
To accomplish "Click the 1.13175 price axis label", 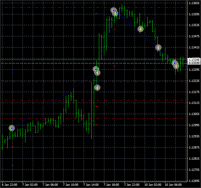I will [194, 92].
